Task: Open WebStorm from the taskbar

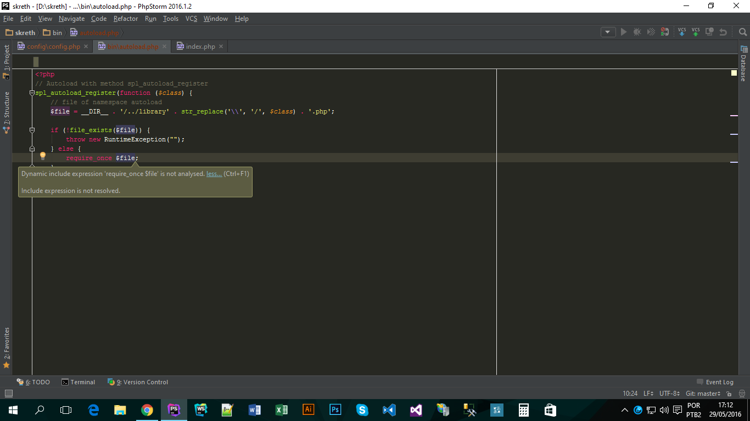Action: point(201,409)
